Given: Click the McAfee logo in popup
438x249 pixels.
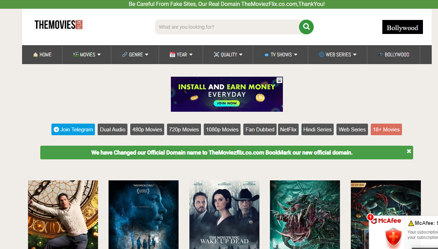Looking at the screenshot, I should [387, 221].
